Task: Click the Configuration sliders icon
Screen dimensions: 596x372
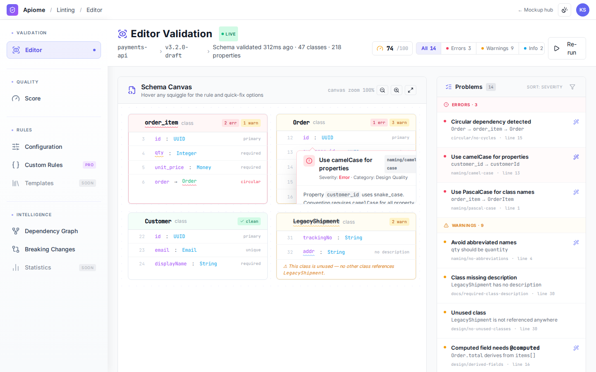Action: coord(16,147)
